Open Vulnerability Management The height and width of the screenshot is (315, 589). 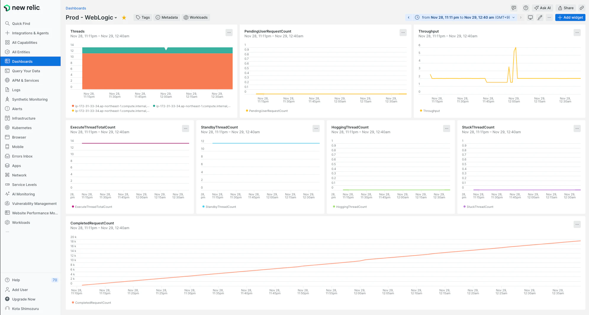coord(30,204)
